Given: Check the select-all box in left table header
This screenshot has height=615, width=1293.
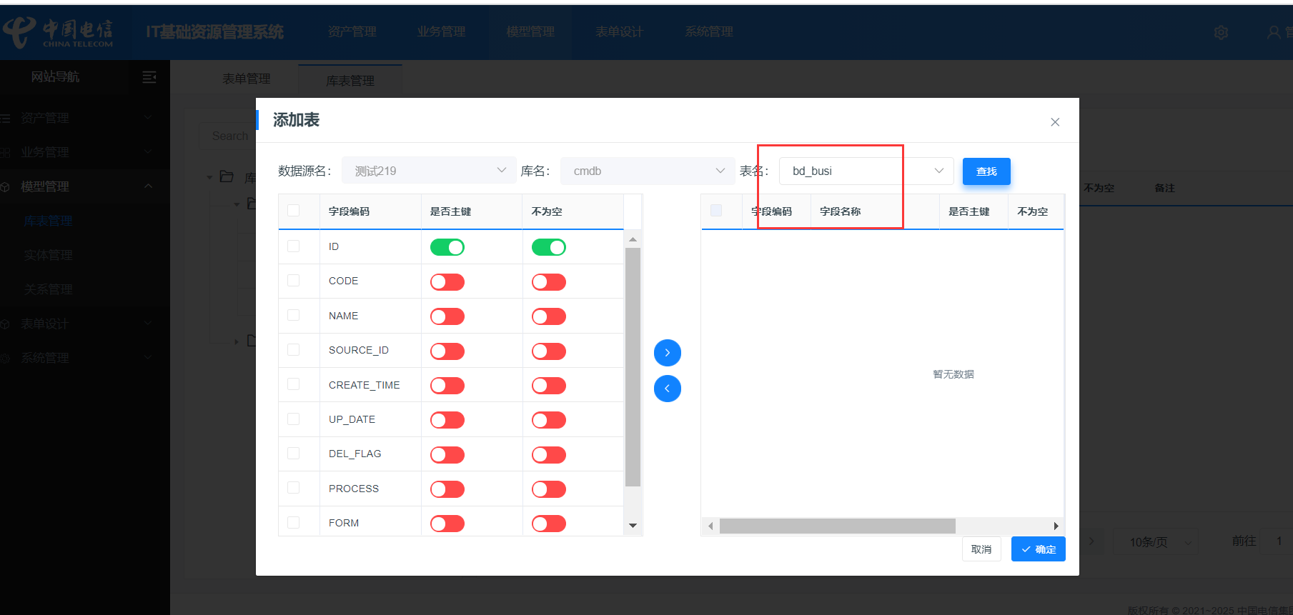Looking at the screenshot, I should coord(293,211).
